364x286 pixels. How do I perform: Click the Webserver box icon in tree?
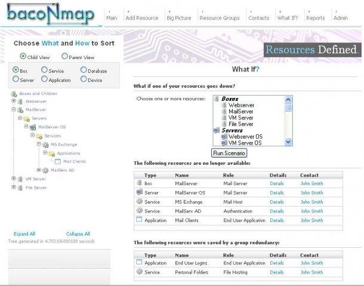[x=20, y=102]
